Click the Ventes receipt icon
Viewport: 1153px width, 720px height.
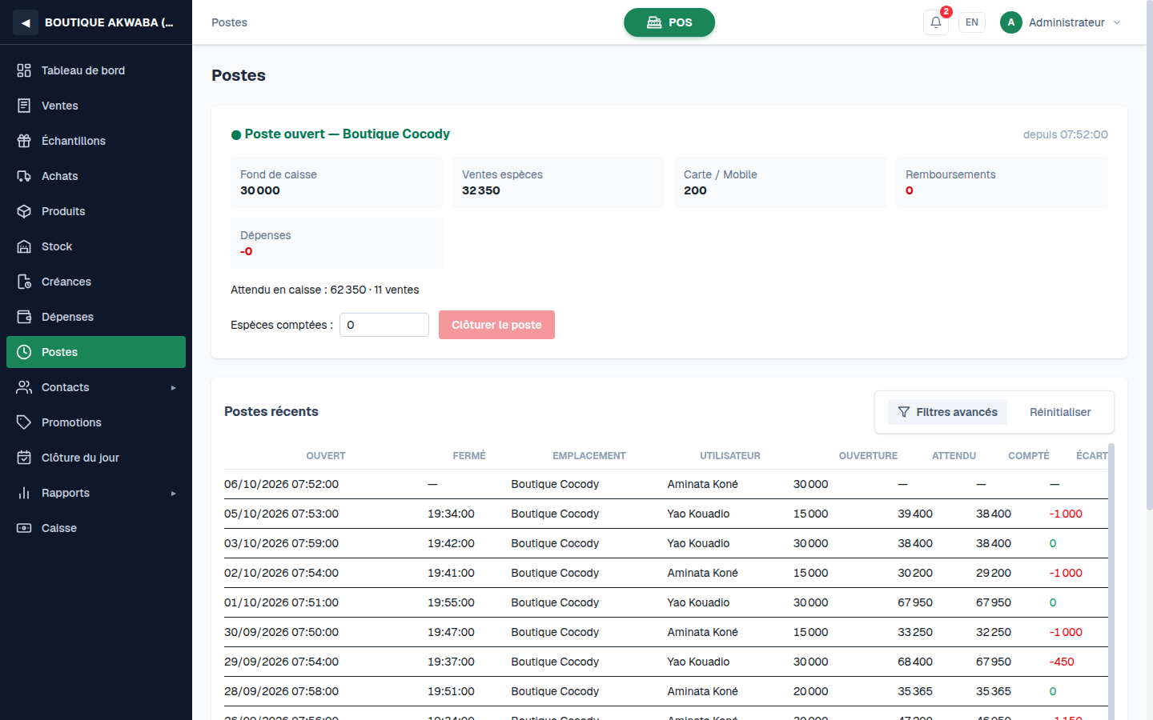(24, 106)
